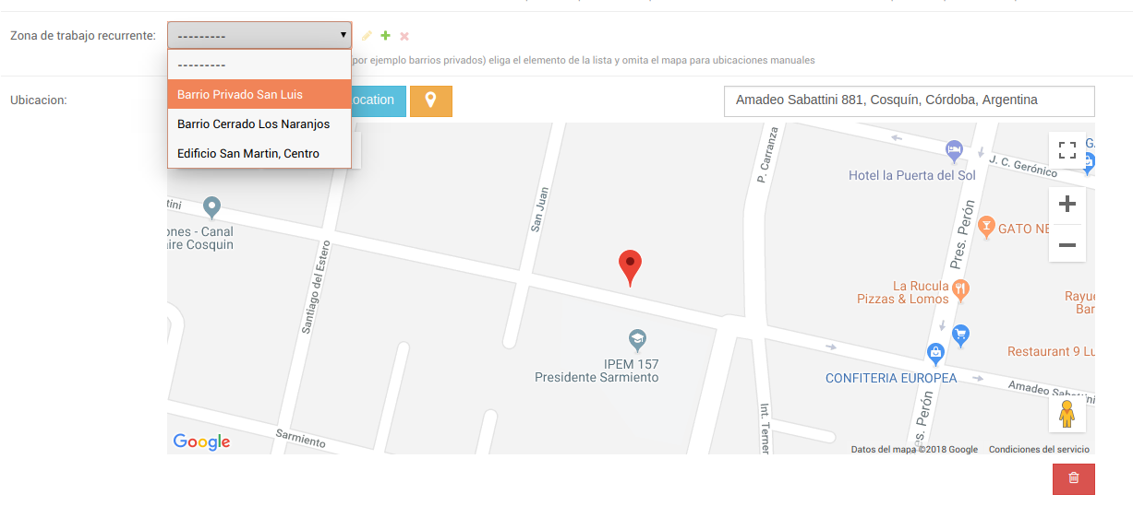
Task: Click the red trash delete button
Action: click(1074, 478)
